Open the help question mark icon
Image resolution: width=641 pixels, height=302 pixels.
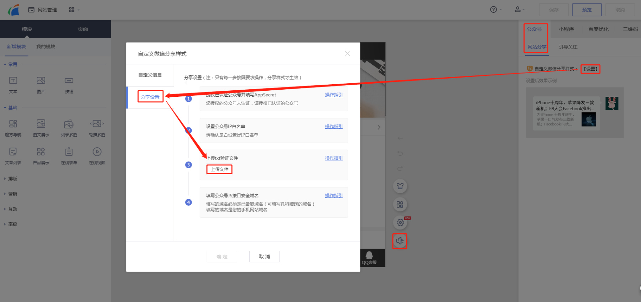(493, 10)
